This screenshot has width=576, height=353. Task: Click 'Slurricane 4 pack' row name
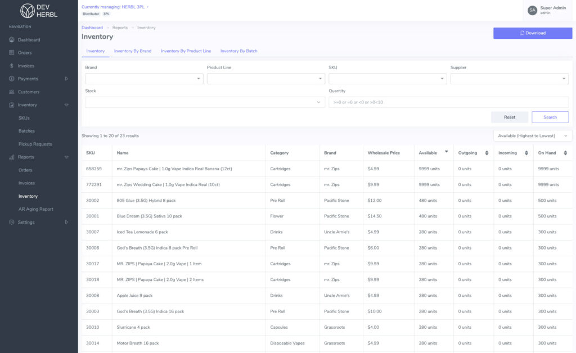point(133,327)
